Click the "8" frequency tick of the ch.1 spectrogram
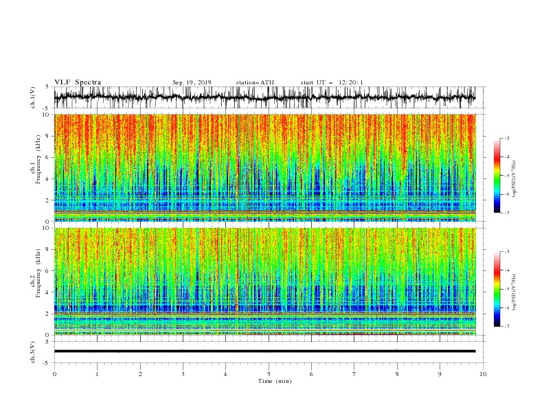Image resolution: width=544 pixels, height=420 pixels. [48, 136]
